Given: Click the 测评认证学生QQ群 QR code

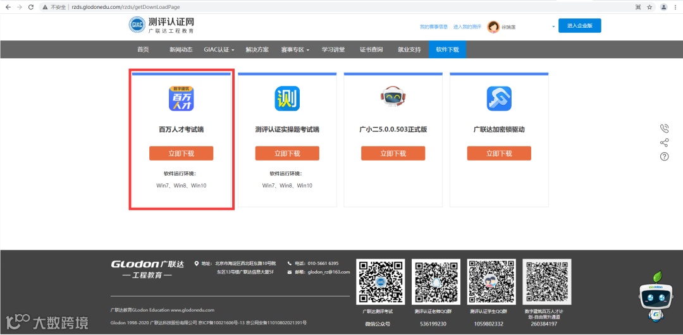Looking at the screenshot, I should 491,282.
